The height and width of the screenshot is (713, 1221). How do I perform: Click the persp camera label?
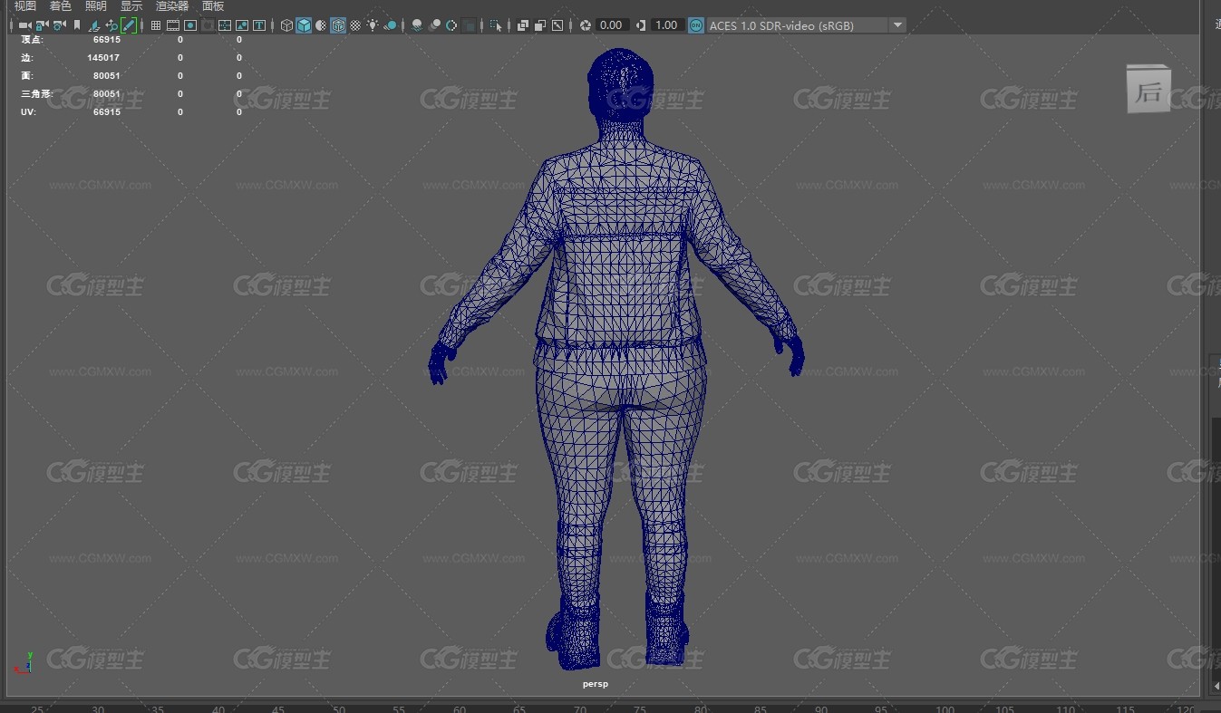pyautogui.click(x=596, y=684)
